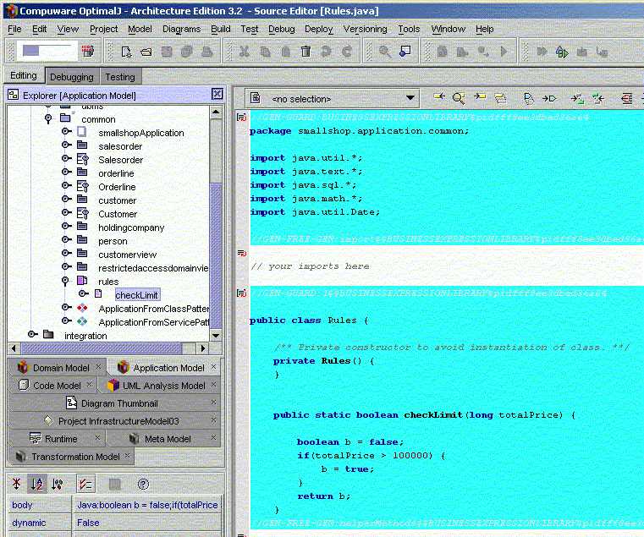Click the yellow left-arrow editor toolbar icon
Screen dimensions: 644x537
(439, 97)
